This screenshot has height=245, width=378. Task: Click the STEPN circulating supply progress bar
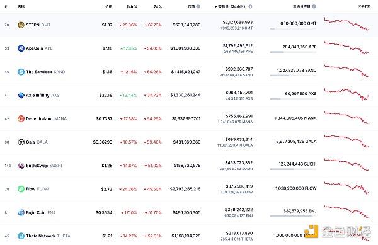pyautogui.click(x=293, y=29)
